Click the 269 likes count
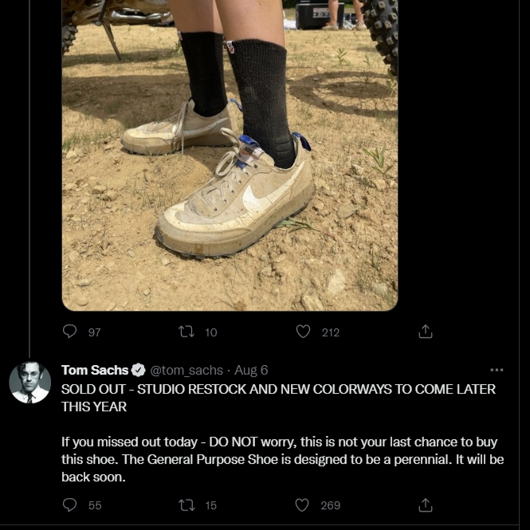This screenshot has height=530, width=530. click(x=330, y=505)
